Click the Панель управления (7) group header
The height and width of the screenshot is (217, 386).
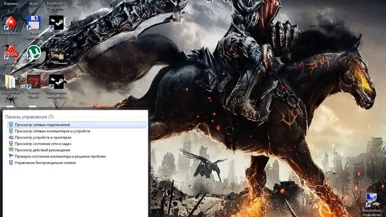point(30,117)
